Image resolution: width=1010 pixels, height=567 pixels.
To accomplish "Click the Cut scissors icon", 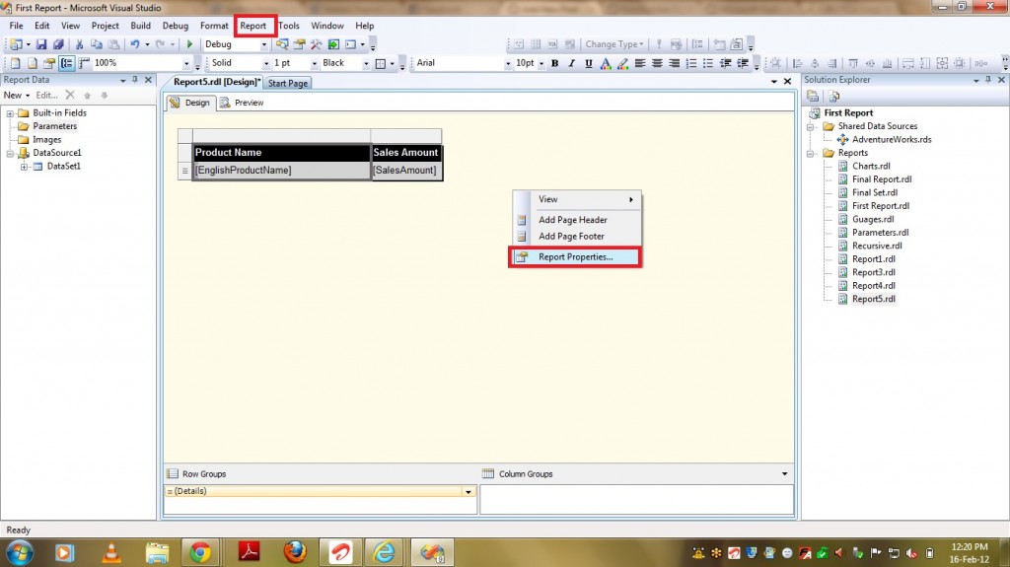I will click(79, 44).
